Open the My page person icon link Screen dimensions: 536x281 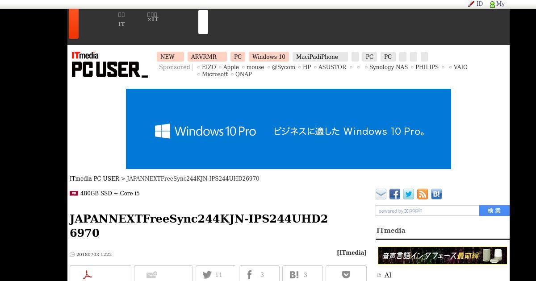[x=497, y=4]
